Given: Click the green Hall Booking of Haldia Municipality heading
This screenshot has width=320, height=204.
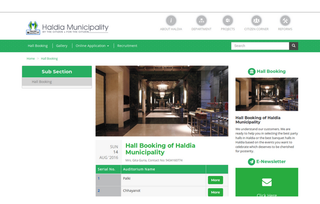Looking at the screenshot, I should (161, 149).
